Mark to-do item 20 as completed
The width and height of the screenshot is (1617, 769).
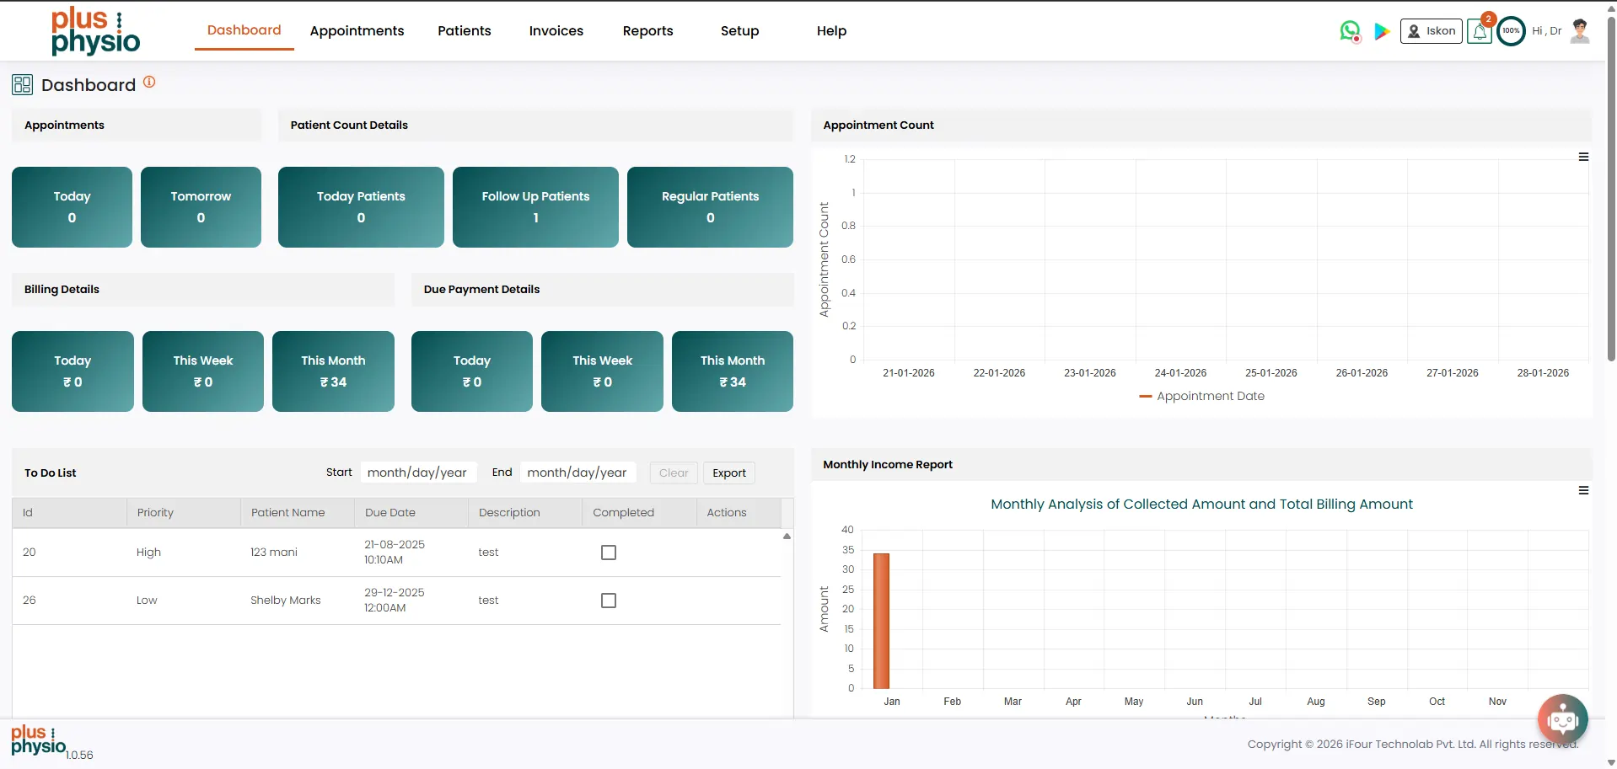(609, 553)
